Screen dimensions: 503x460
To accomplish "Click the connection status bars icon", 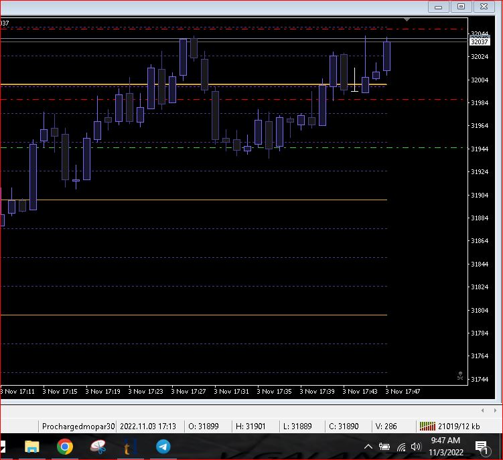I will click(x=427, y=426).
